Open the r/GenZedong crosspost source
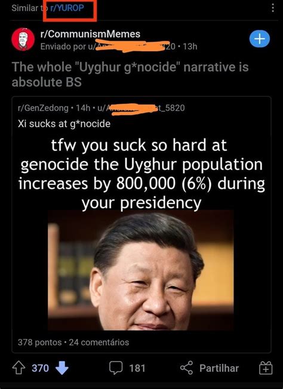The width and height of the screenshot is (283, 389). point(43,108)
